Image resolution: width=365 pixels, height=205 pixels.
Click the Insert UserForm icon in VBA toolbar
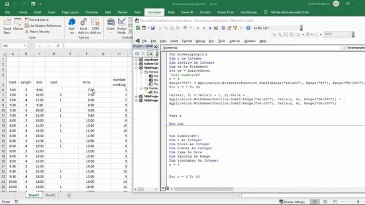coord(144,28)
